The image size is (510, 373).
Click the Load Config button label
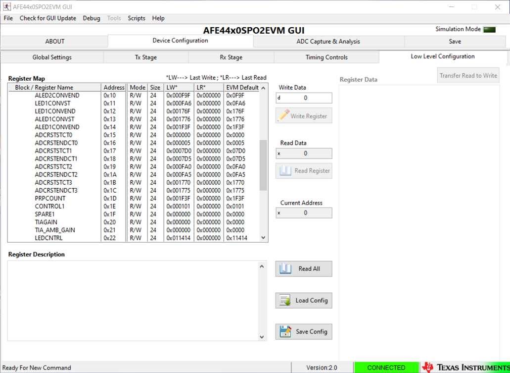(312, 300)
